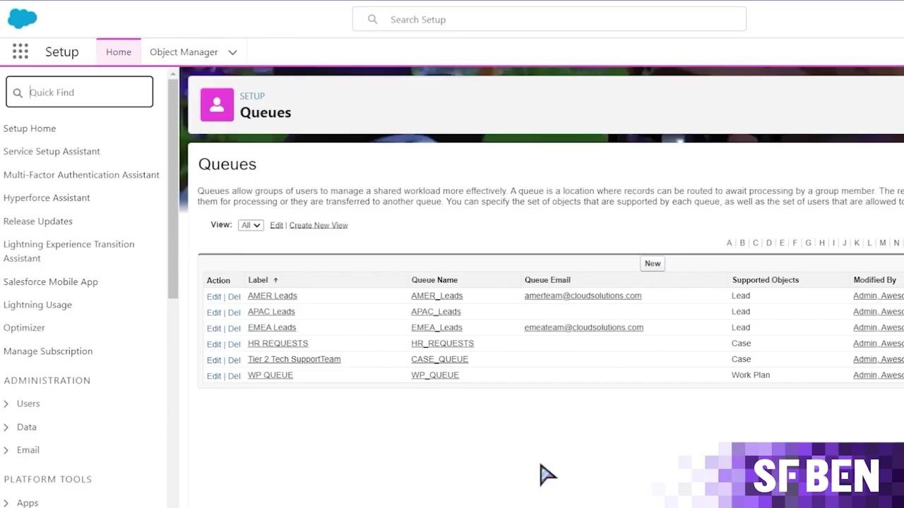This screenshot has width=904, height=508.
Task: Expand the Users tree item
Action: (x=6, y=404)
